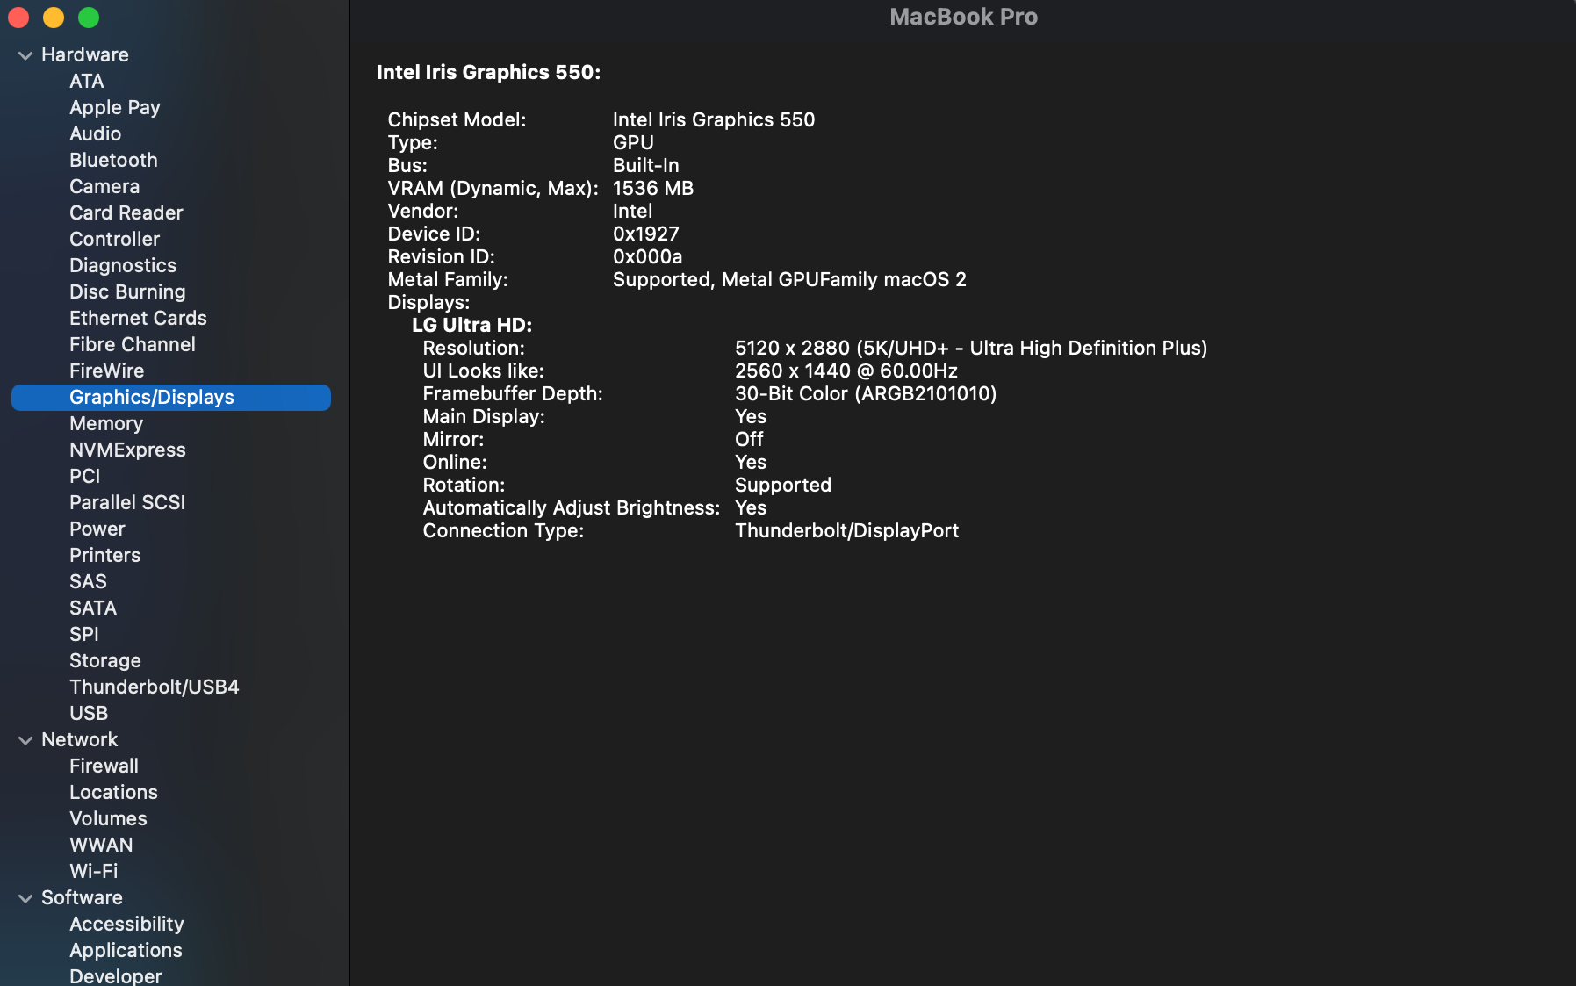The width and height of the screenshot is (1576, 986).
Task: Select Wi-Fi under Network
Action: (x=94, y=871)
